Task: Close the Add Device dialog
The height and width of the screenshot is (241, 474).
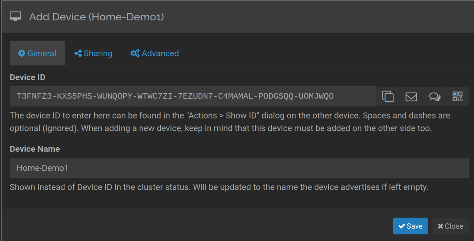Action: point(451,226)
